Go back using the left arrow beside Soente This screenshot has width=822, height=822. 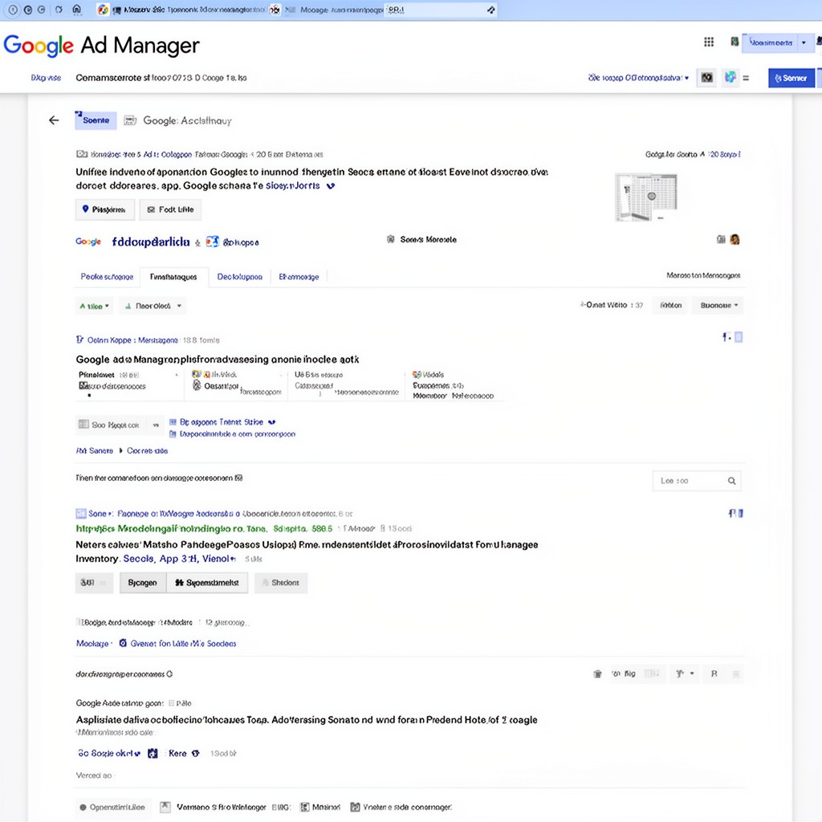tap(54, 120)
